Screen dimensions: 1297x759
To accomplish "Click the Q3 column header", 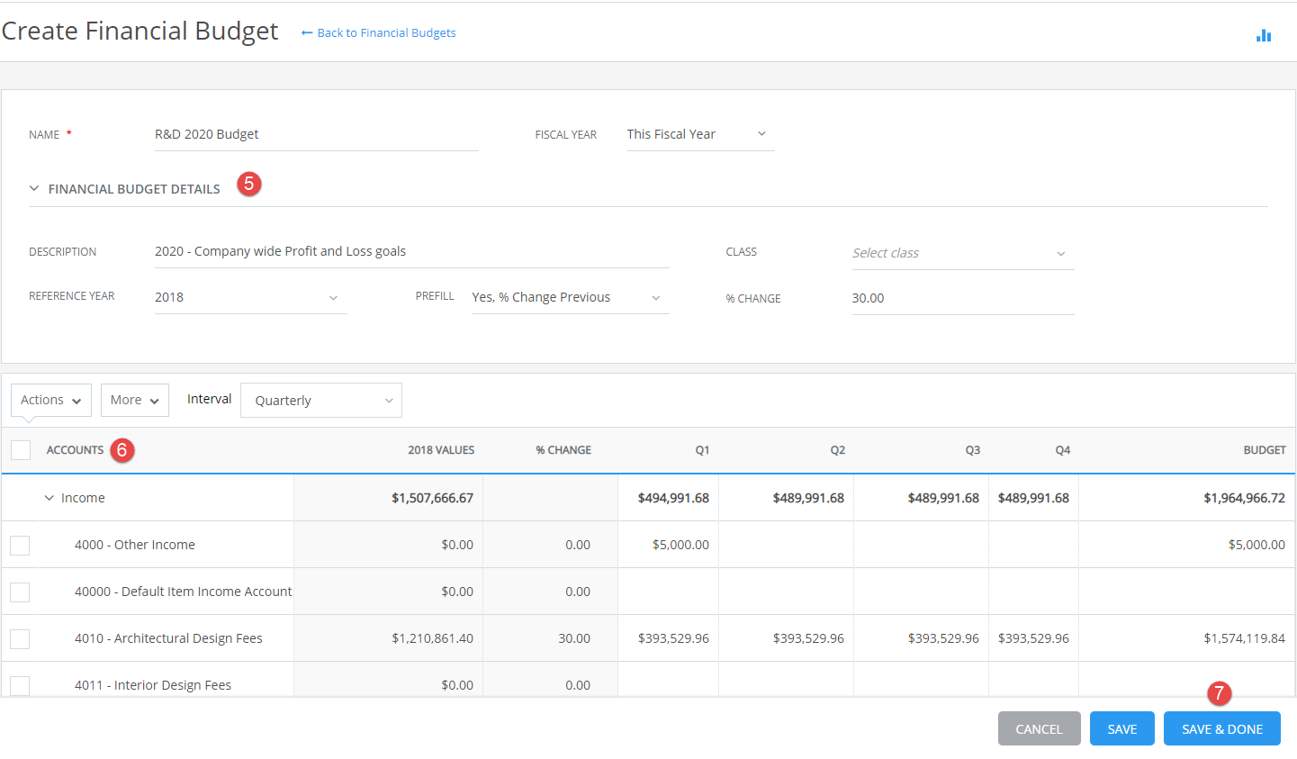I will tap(973, 450).
